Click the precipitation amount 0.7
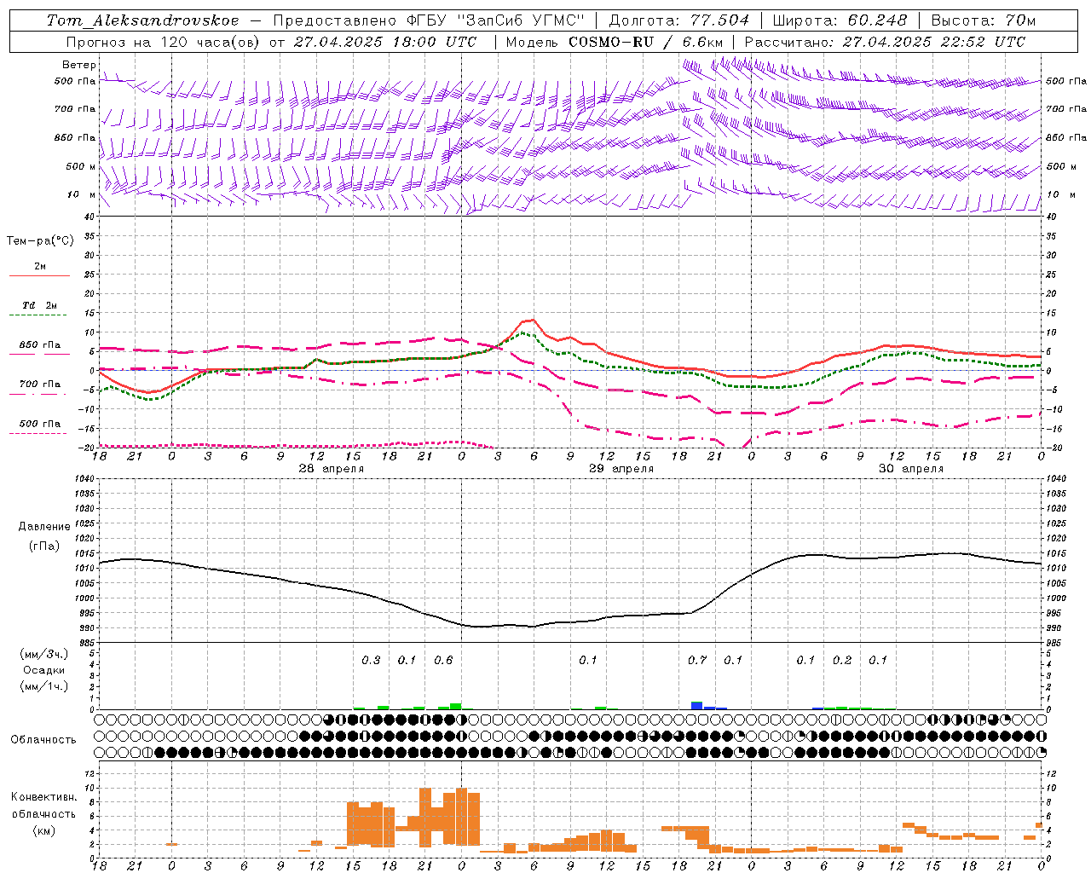1091x873 pixels. [697, 660]
